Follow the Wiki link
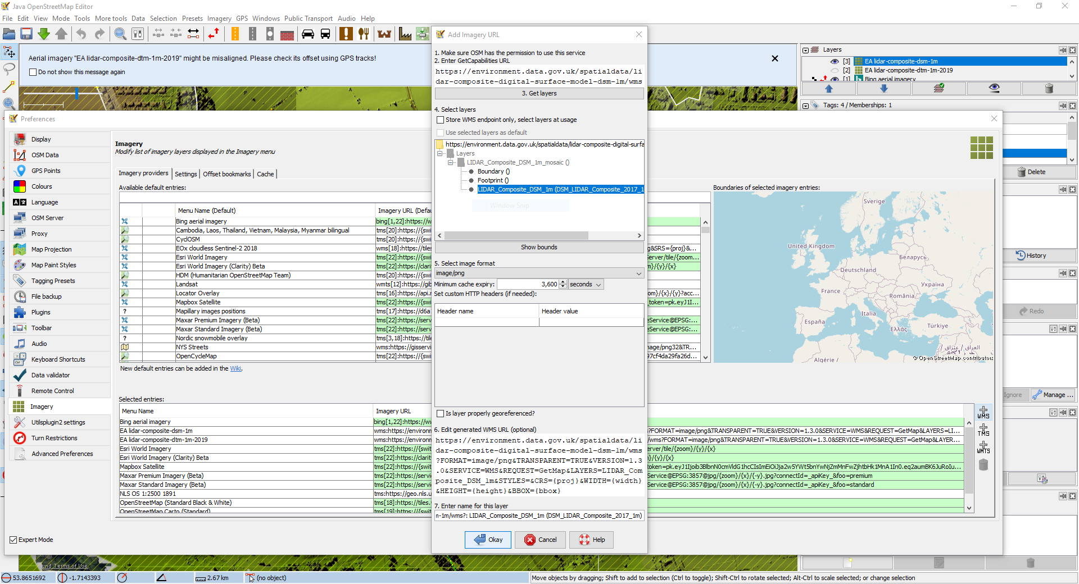1079x584 pixels. click(235, 369)
